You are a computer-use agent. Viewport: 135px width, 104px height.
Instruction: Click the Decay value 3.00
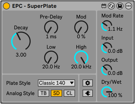click(21, 55)
